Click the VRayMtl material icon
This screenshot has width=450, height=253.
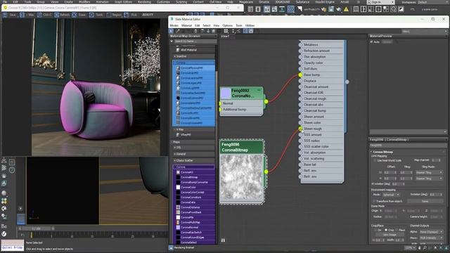(178, 134)
